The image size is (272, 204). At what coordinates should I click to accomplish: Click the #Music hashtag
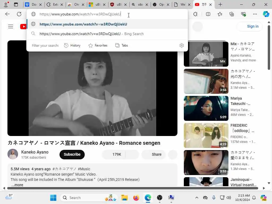tap(84, 169)
